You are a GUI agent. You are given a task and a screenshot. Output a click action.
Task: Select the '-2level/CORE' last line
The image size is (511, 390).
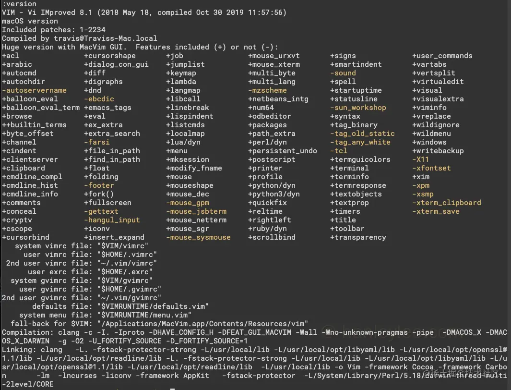click(x=28, y=384)
